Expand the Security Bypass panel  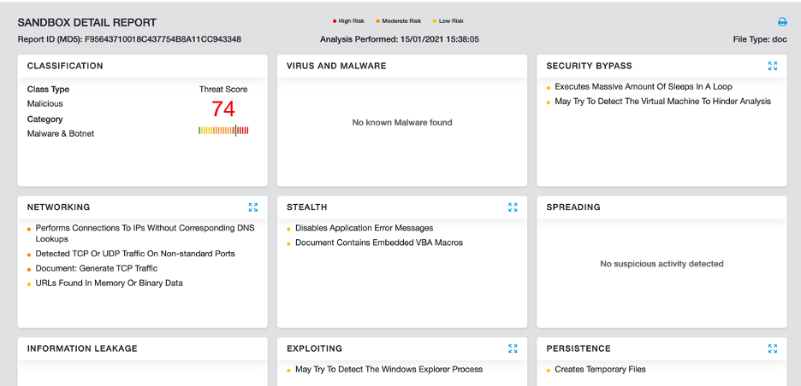[773, 66]
